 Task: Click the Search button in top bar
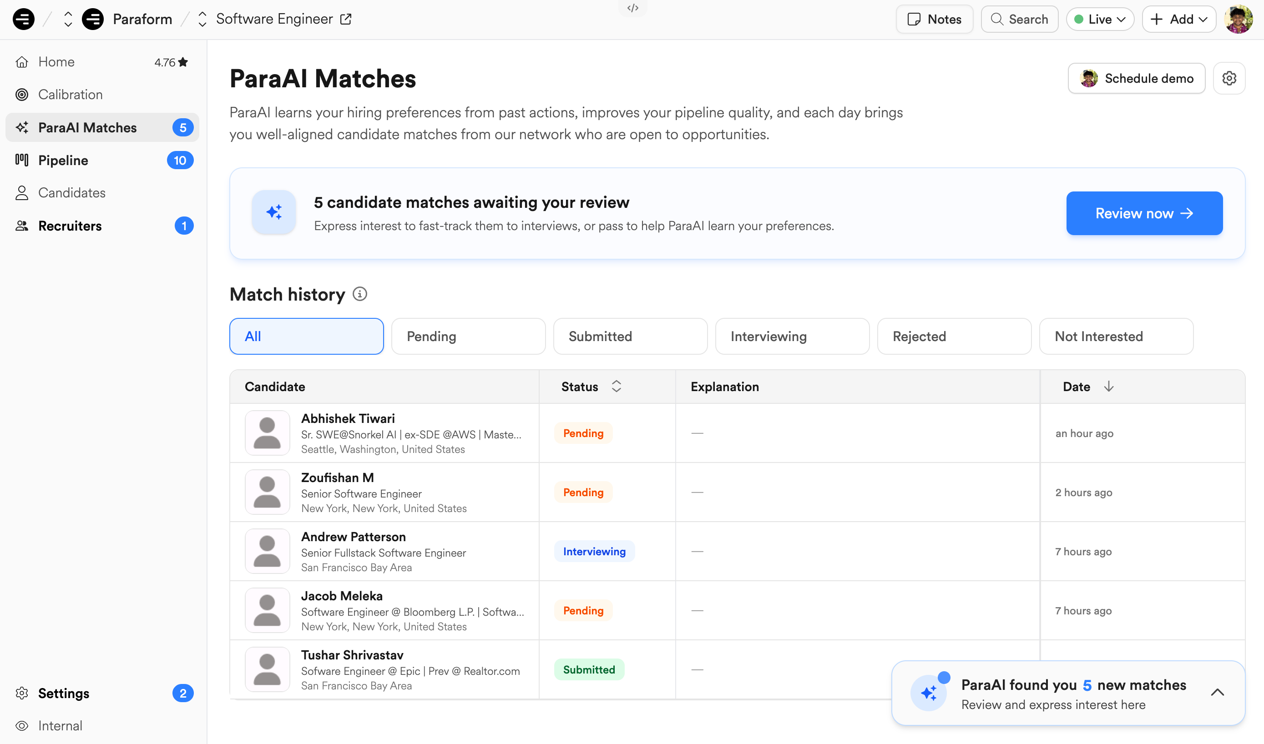pyautogui.click(x=1019, y=19)
